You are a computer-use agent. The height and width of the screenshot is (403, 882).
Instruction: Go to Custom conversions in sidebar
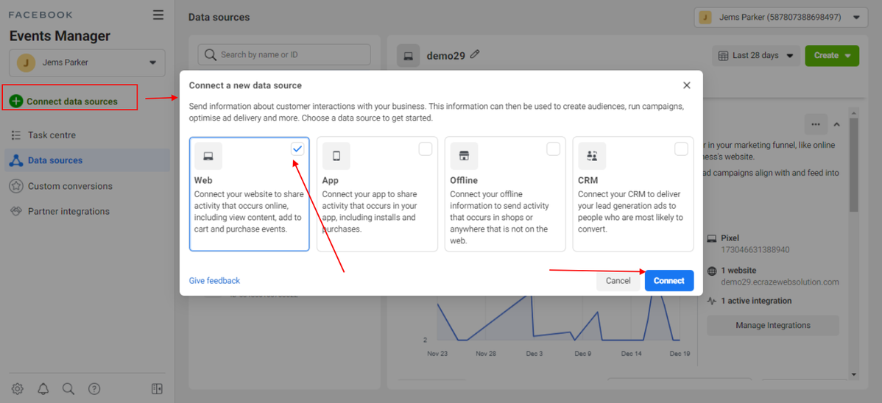pyautogui.click(x=70, y=186)
